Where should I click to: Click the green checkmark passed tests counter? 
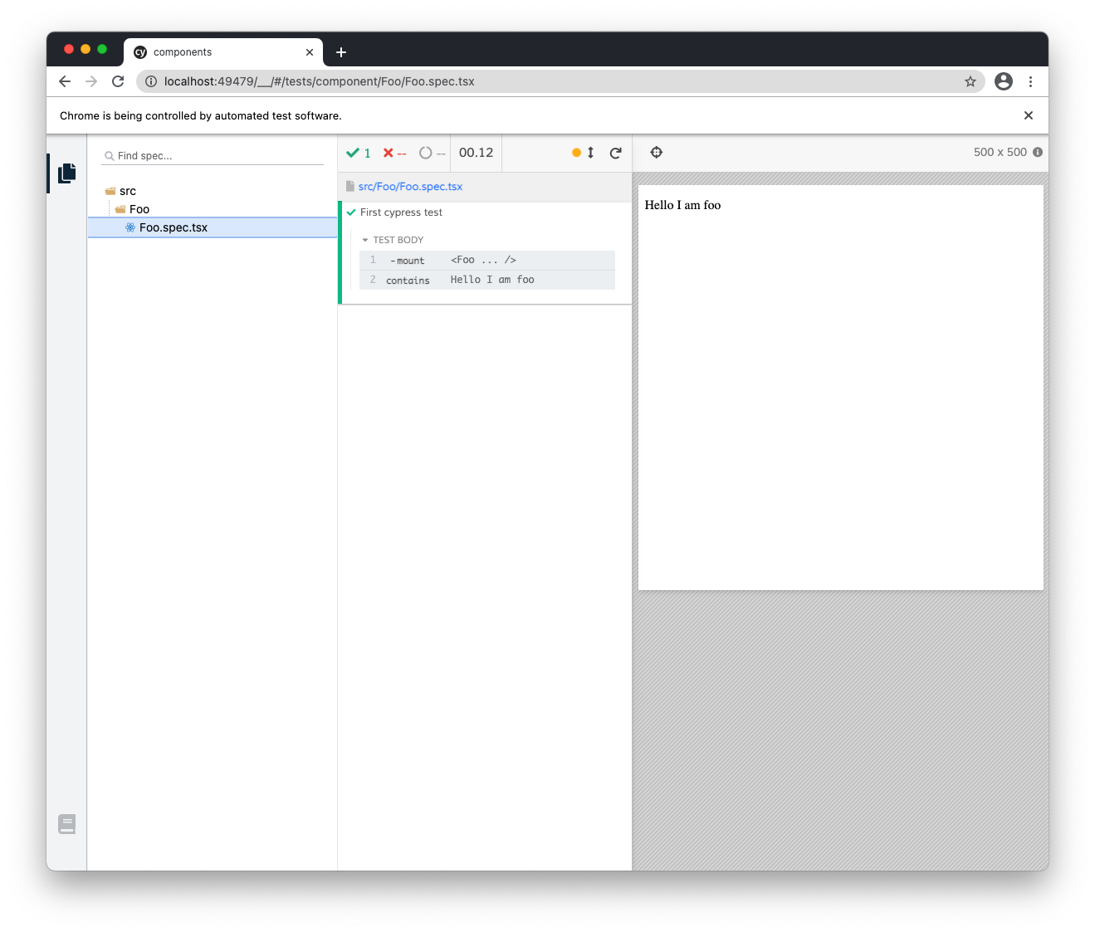[x=358, y=153]
